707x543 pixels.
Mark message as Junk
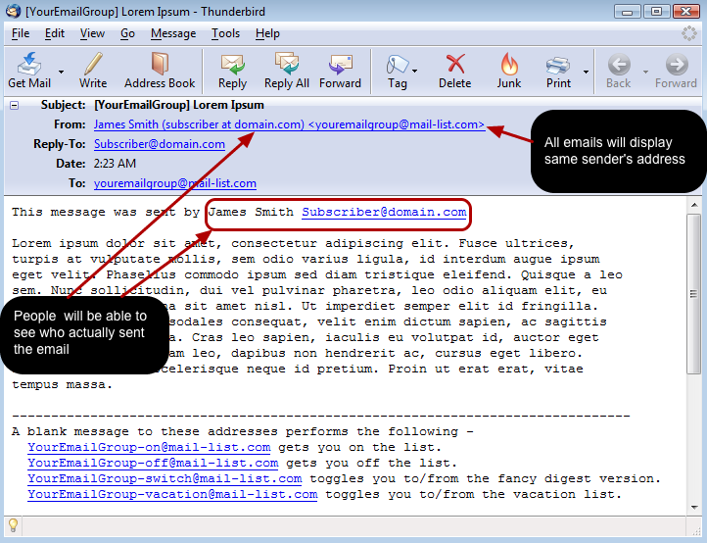click(x=509, y=70)
